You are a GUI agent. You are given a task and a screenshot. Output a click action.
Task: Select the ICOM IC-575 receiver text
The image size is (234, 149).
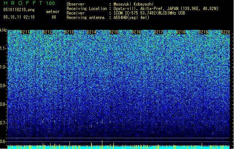pyautogui.click(x=150, y=13)
